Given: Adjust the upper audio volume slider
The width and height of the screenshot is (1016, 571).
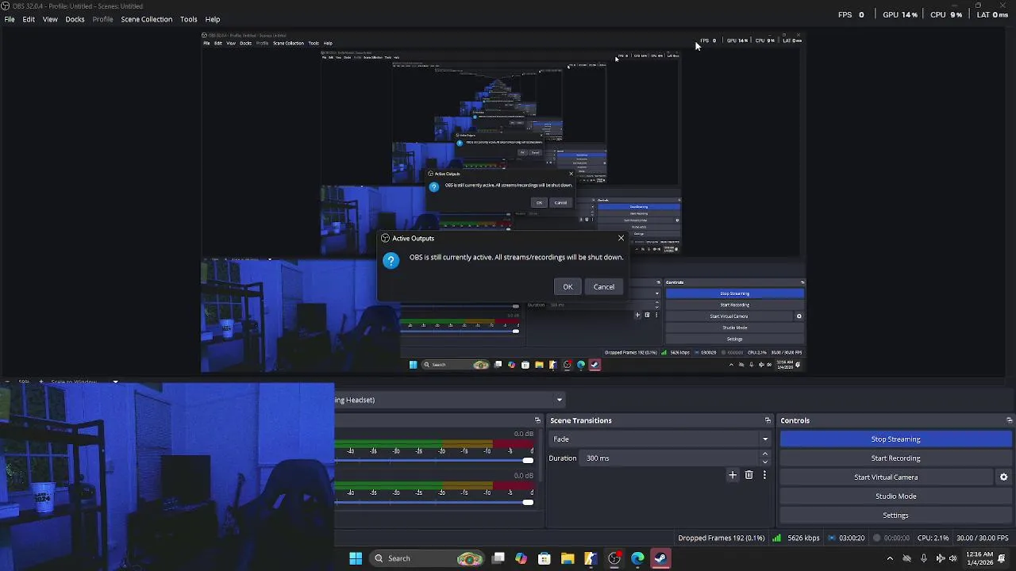Looking at the screenshot, I should pos(528,460).
